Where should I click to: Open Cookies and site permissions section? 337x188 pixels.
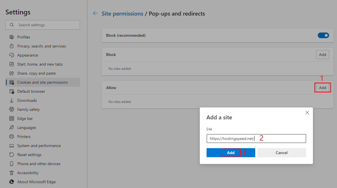(x=42, y=82)
